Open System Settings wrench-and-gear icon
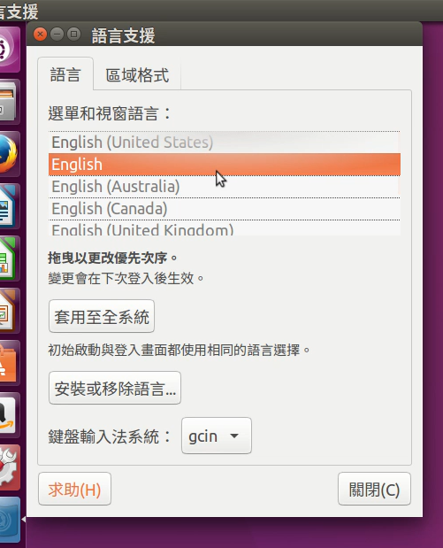This screenshot has width=443, height=548. (x=8, y=467)
